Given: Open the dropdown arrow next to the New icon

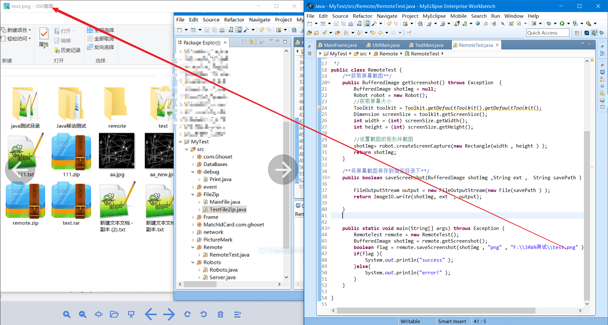Looking at the screenshot, I should [x=316, y=23].
